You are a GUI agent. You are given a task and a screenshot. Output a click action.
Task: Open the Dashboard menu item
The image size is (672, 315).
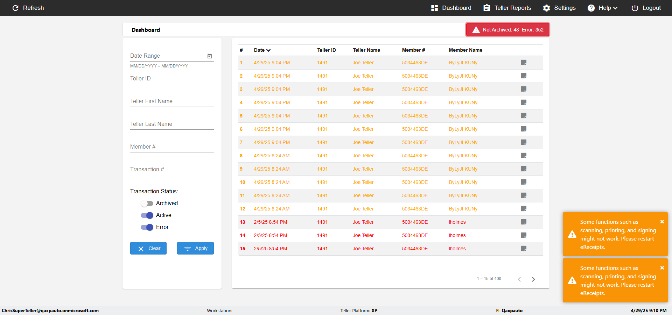451,8
